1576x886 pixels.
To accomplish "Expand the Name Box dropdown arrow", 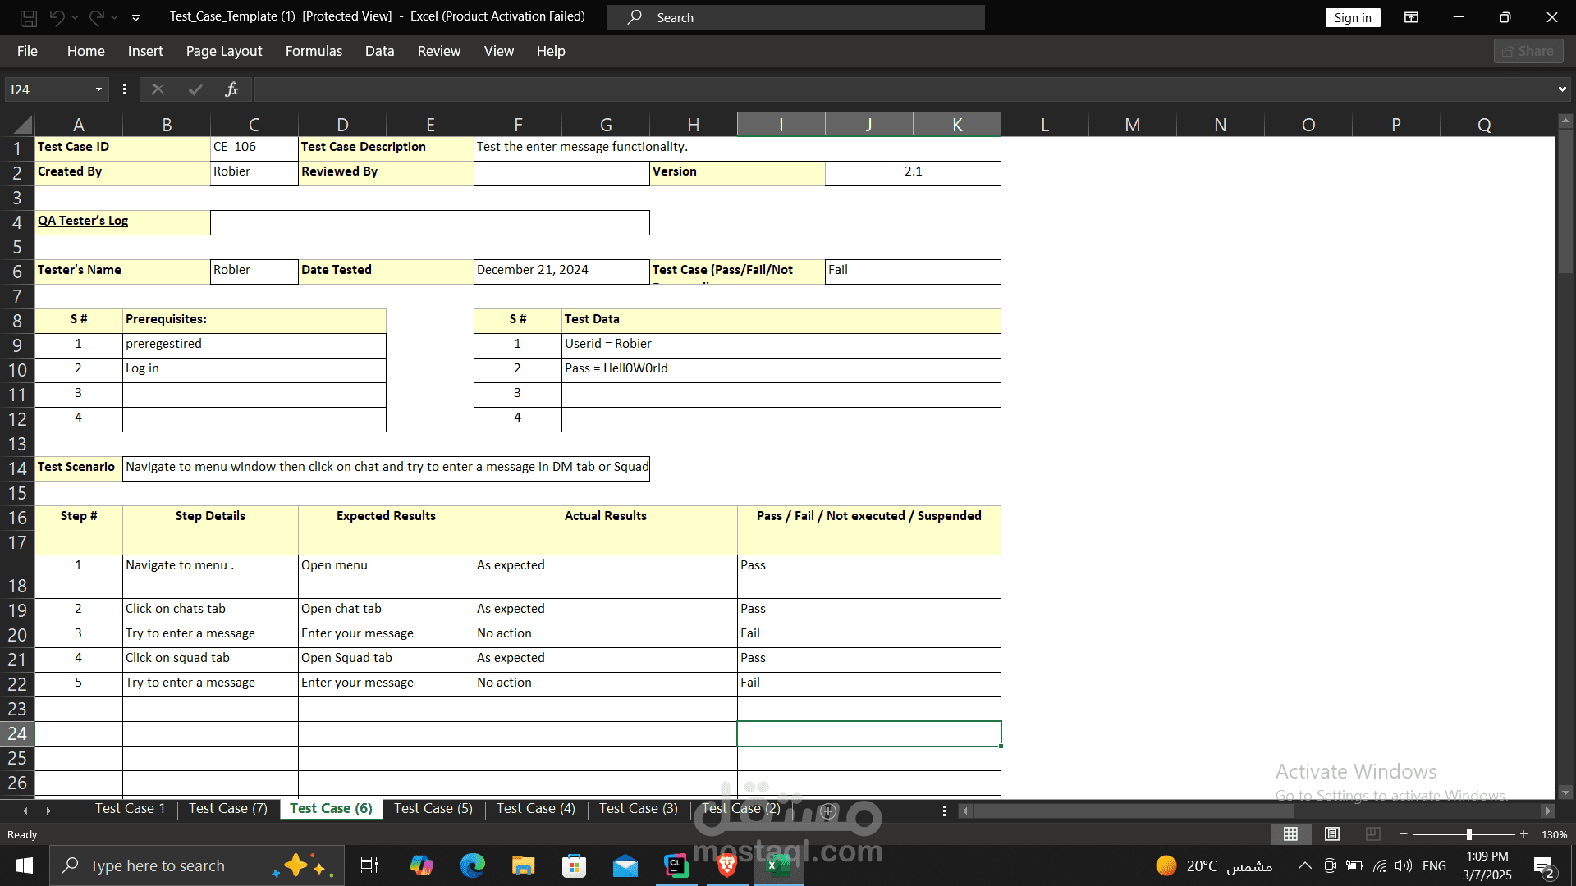I will point(98,89).
